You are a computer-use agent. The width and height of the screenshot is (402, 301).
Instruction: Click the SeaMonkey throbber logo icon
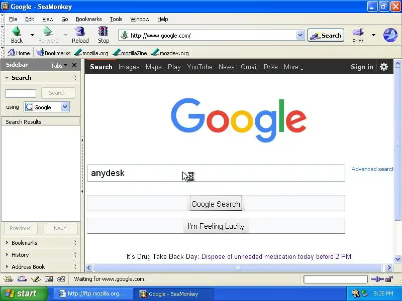pyautogui.click(x=390, y=35)
